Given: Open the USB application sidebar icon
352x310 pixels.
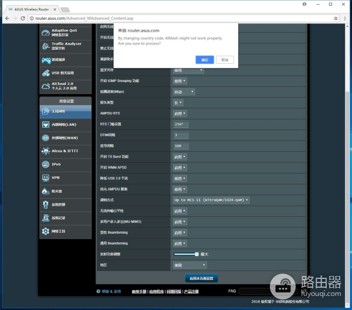Looking at the screenshot, I should click(46, 73).
